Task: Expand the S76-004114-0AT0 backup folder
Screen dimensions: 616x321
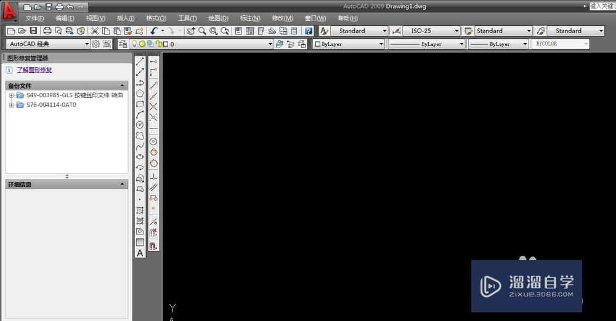Action: pos(11,105)
